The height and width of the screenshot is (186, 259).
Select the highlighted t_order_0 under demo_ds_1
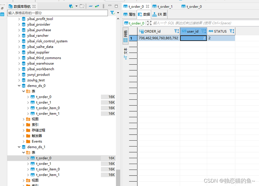click(44, 158)
